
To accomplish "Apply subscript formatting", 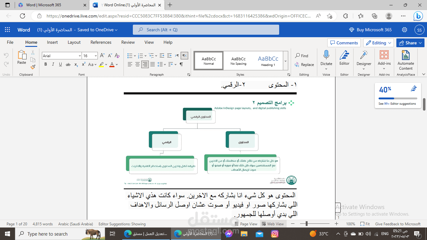I will 76,64.
